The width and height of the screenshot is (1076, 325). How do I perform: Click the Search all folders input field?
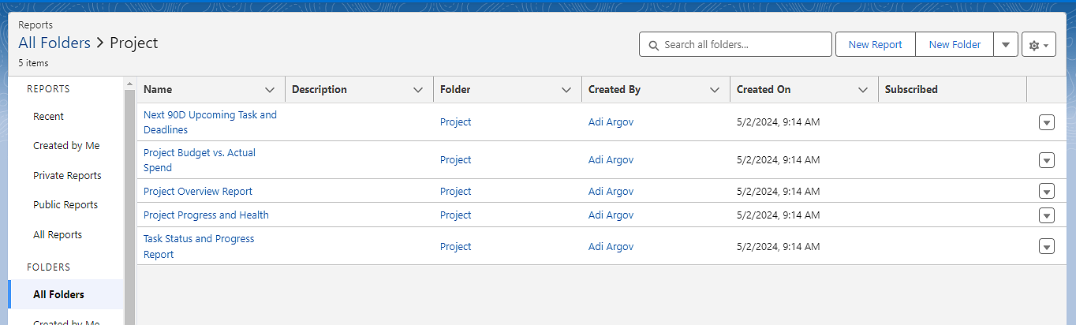(742, 45)
